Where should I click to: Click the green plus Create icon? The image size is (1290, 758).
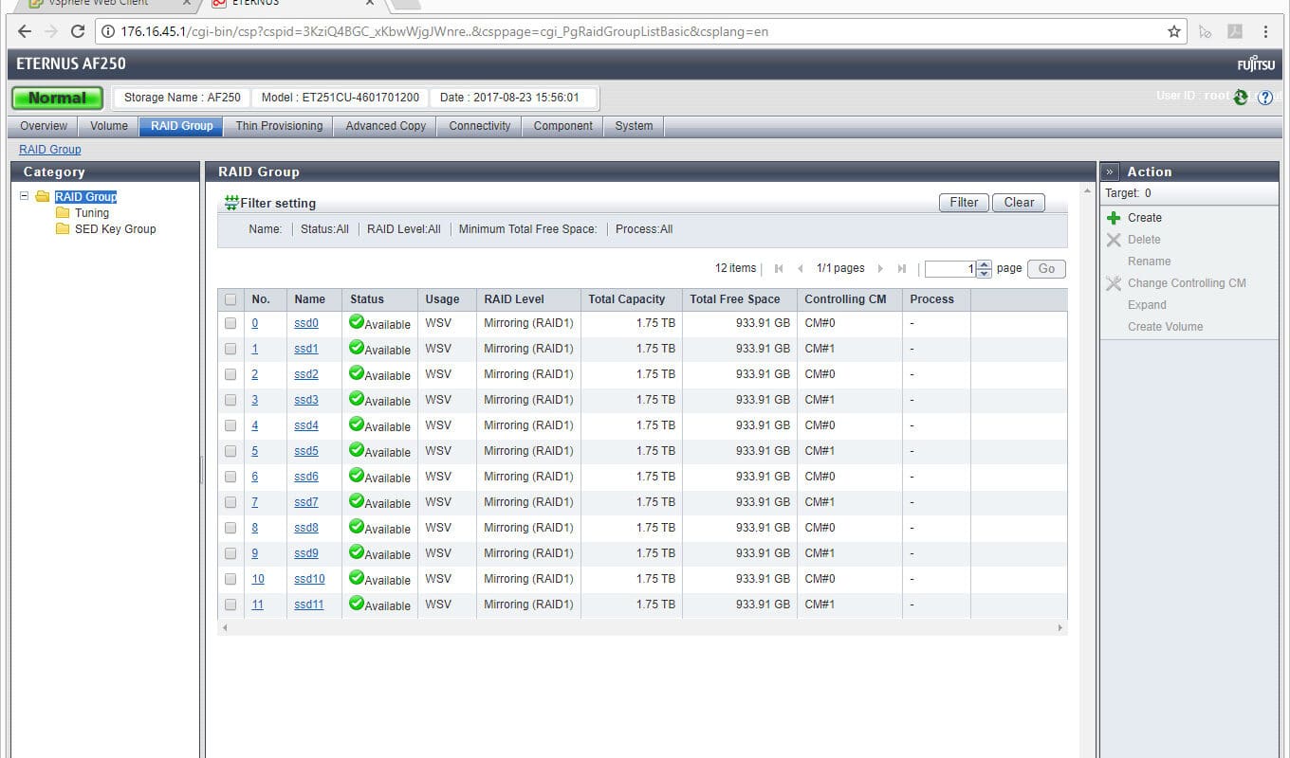pyautogui.click(x=1114, y=218)
